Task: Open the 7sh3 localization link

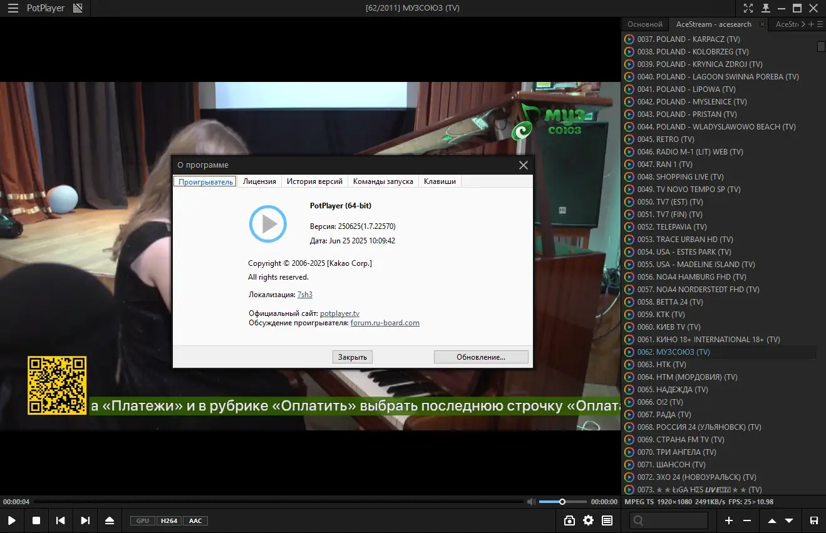Action: (x=305, y=295)
